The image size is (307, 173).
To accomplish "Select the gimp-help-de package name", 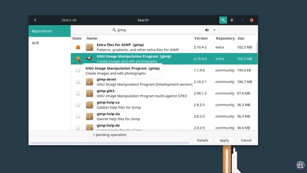I will coord(108,126).
